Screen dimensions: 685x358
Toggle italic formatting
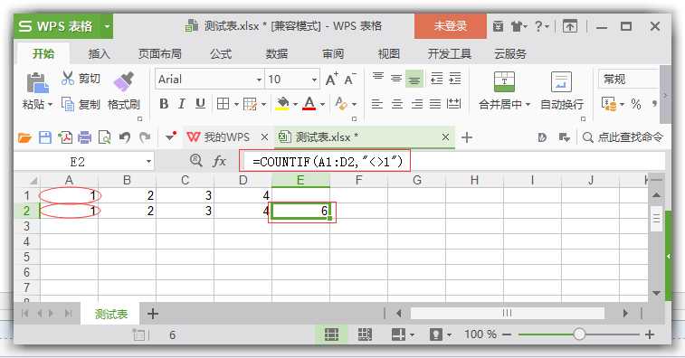tap(182, 103)
